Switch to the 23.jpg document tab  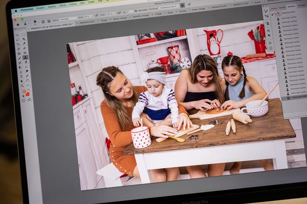point(158,14)
